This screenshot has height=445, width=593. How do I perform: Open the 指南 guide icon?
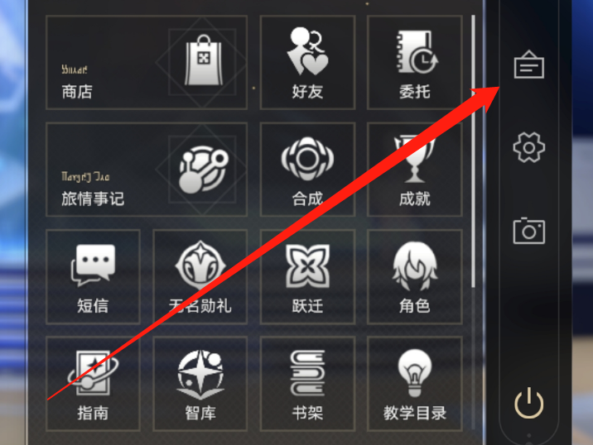coord(93,384)
